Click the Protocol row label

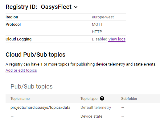point(13,25)
